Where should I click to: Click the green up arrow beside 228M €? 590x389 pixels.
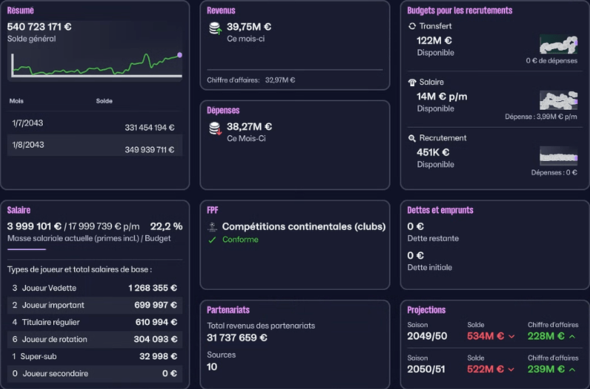pyautogui.click(x=572, y=336)
